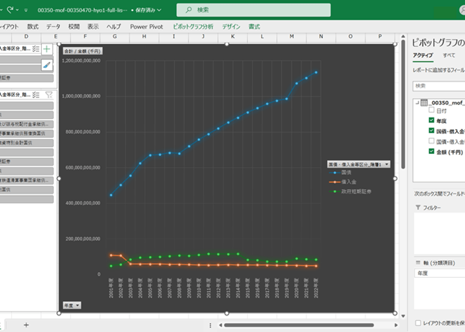Untick the 年度 field checkbox
Screen dimensions: 465x332
pyautogui.click(x=431, y=120)
